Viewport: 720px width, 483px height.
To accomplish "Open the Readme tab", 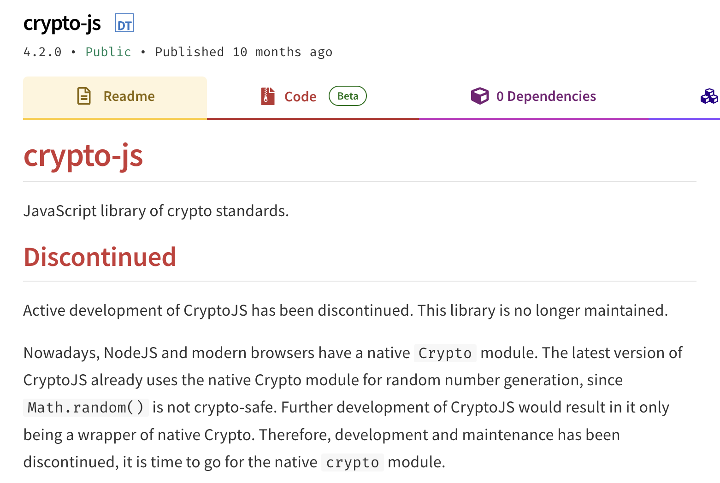I will pyautogui.click(x=128, y=96).
